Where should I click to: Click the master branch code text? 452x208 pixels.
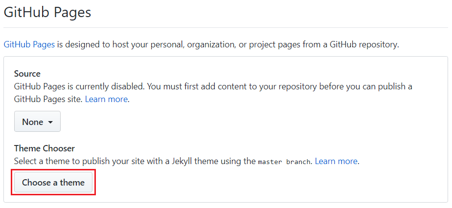(x=284, y=161)
